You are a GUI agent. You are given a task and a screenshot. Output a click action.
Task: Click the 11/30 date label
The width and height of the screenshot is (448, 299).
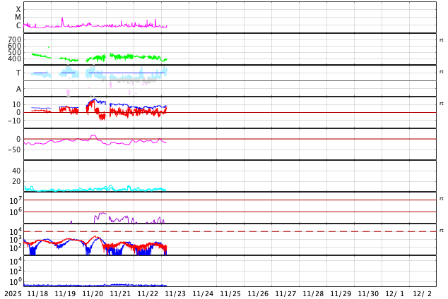coord(368,293)
